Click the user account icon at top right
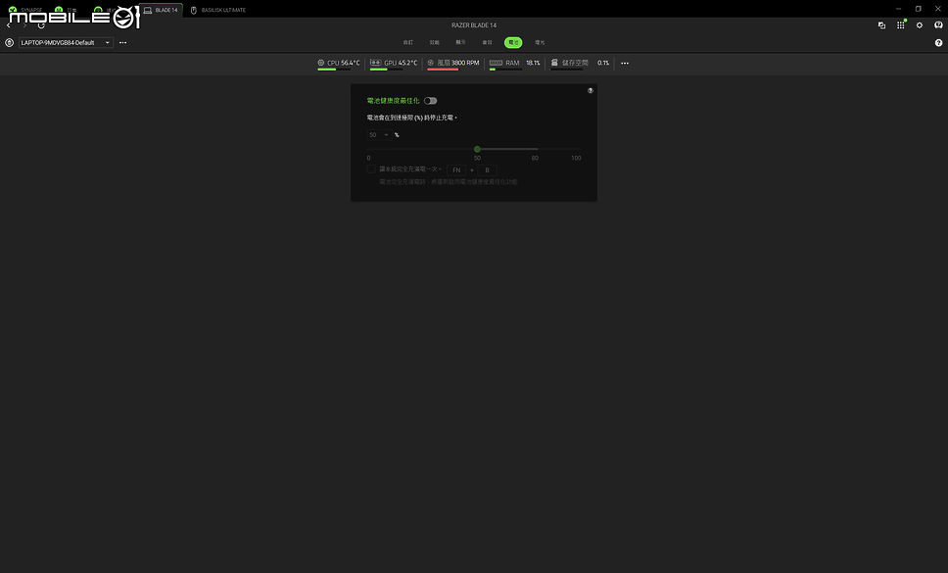Viewport: 948px width, 573px height. 938,25
